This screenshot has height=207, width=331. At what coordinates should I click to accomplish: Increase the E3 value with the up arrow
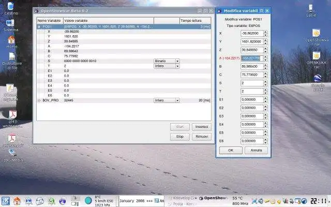coord(265,115)
